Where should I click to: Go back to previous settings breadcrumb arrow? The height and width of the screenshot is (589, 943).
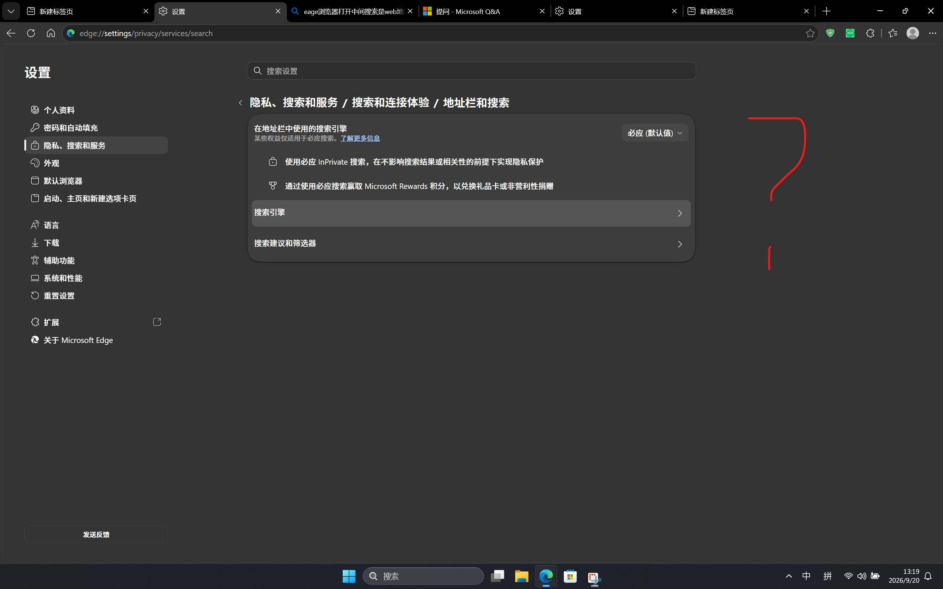(x=240, y=103)
